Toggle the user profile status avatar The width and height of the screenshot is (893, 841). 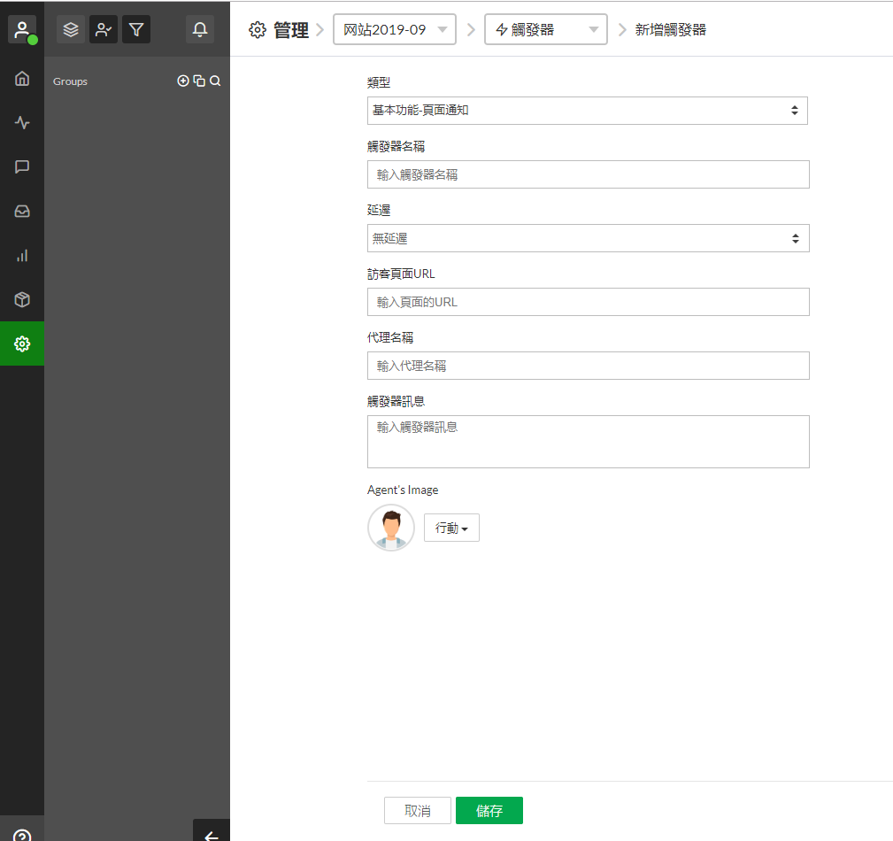(22, 29)
